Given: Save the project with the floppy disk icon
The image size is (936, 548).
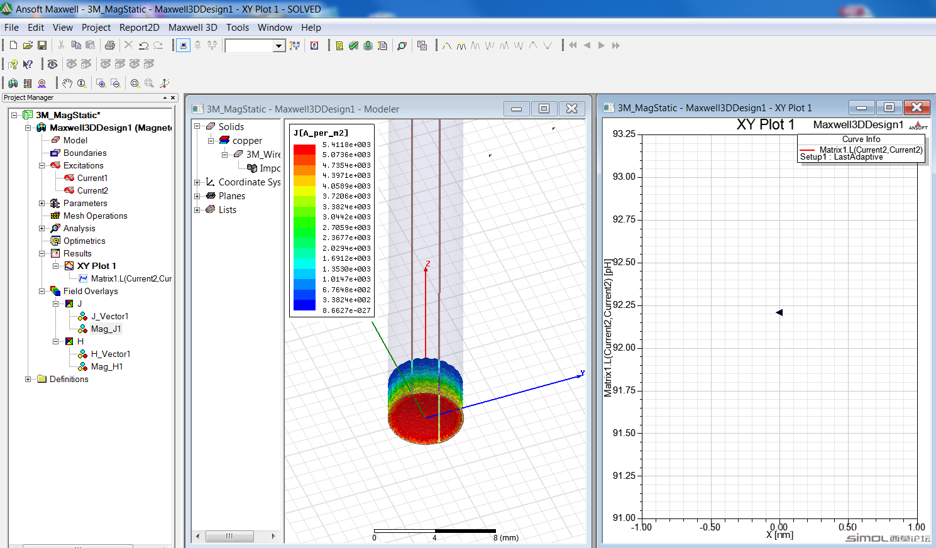Looking at the screenshot, I should 42,45.
